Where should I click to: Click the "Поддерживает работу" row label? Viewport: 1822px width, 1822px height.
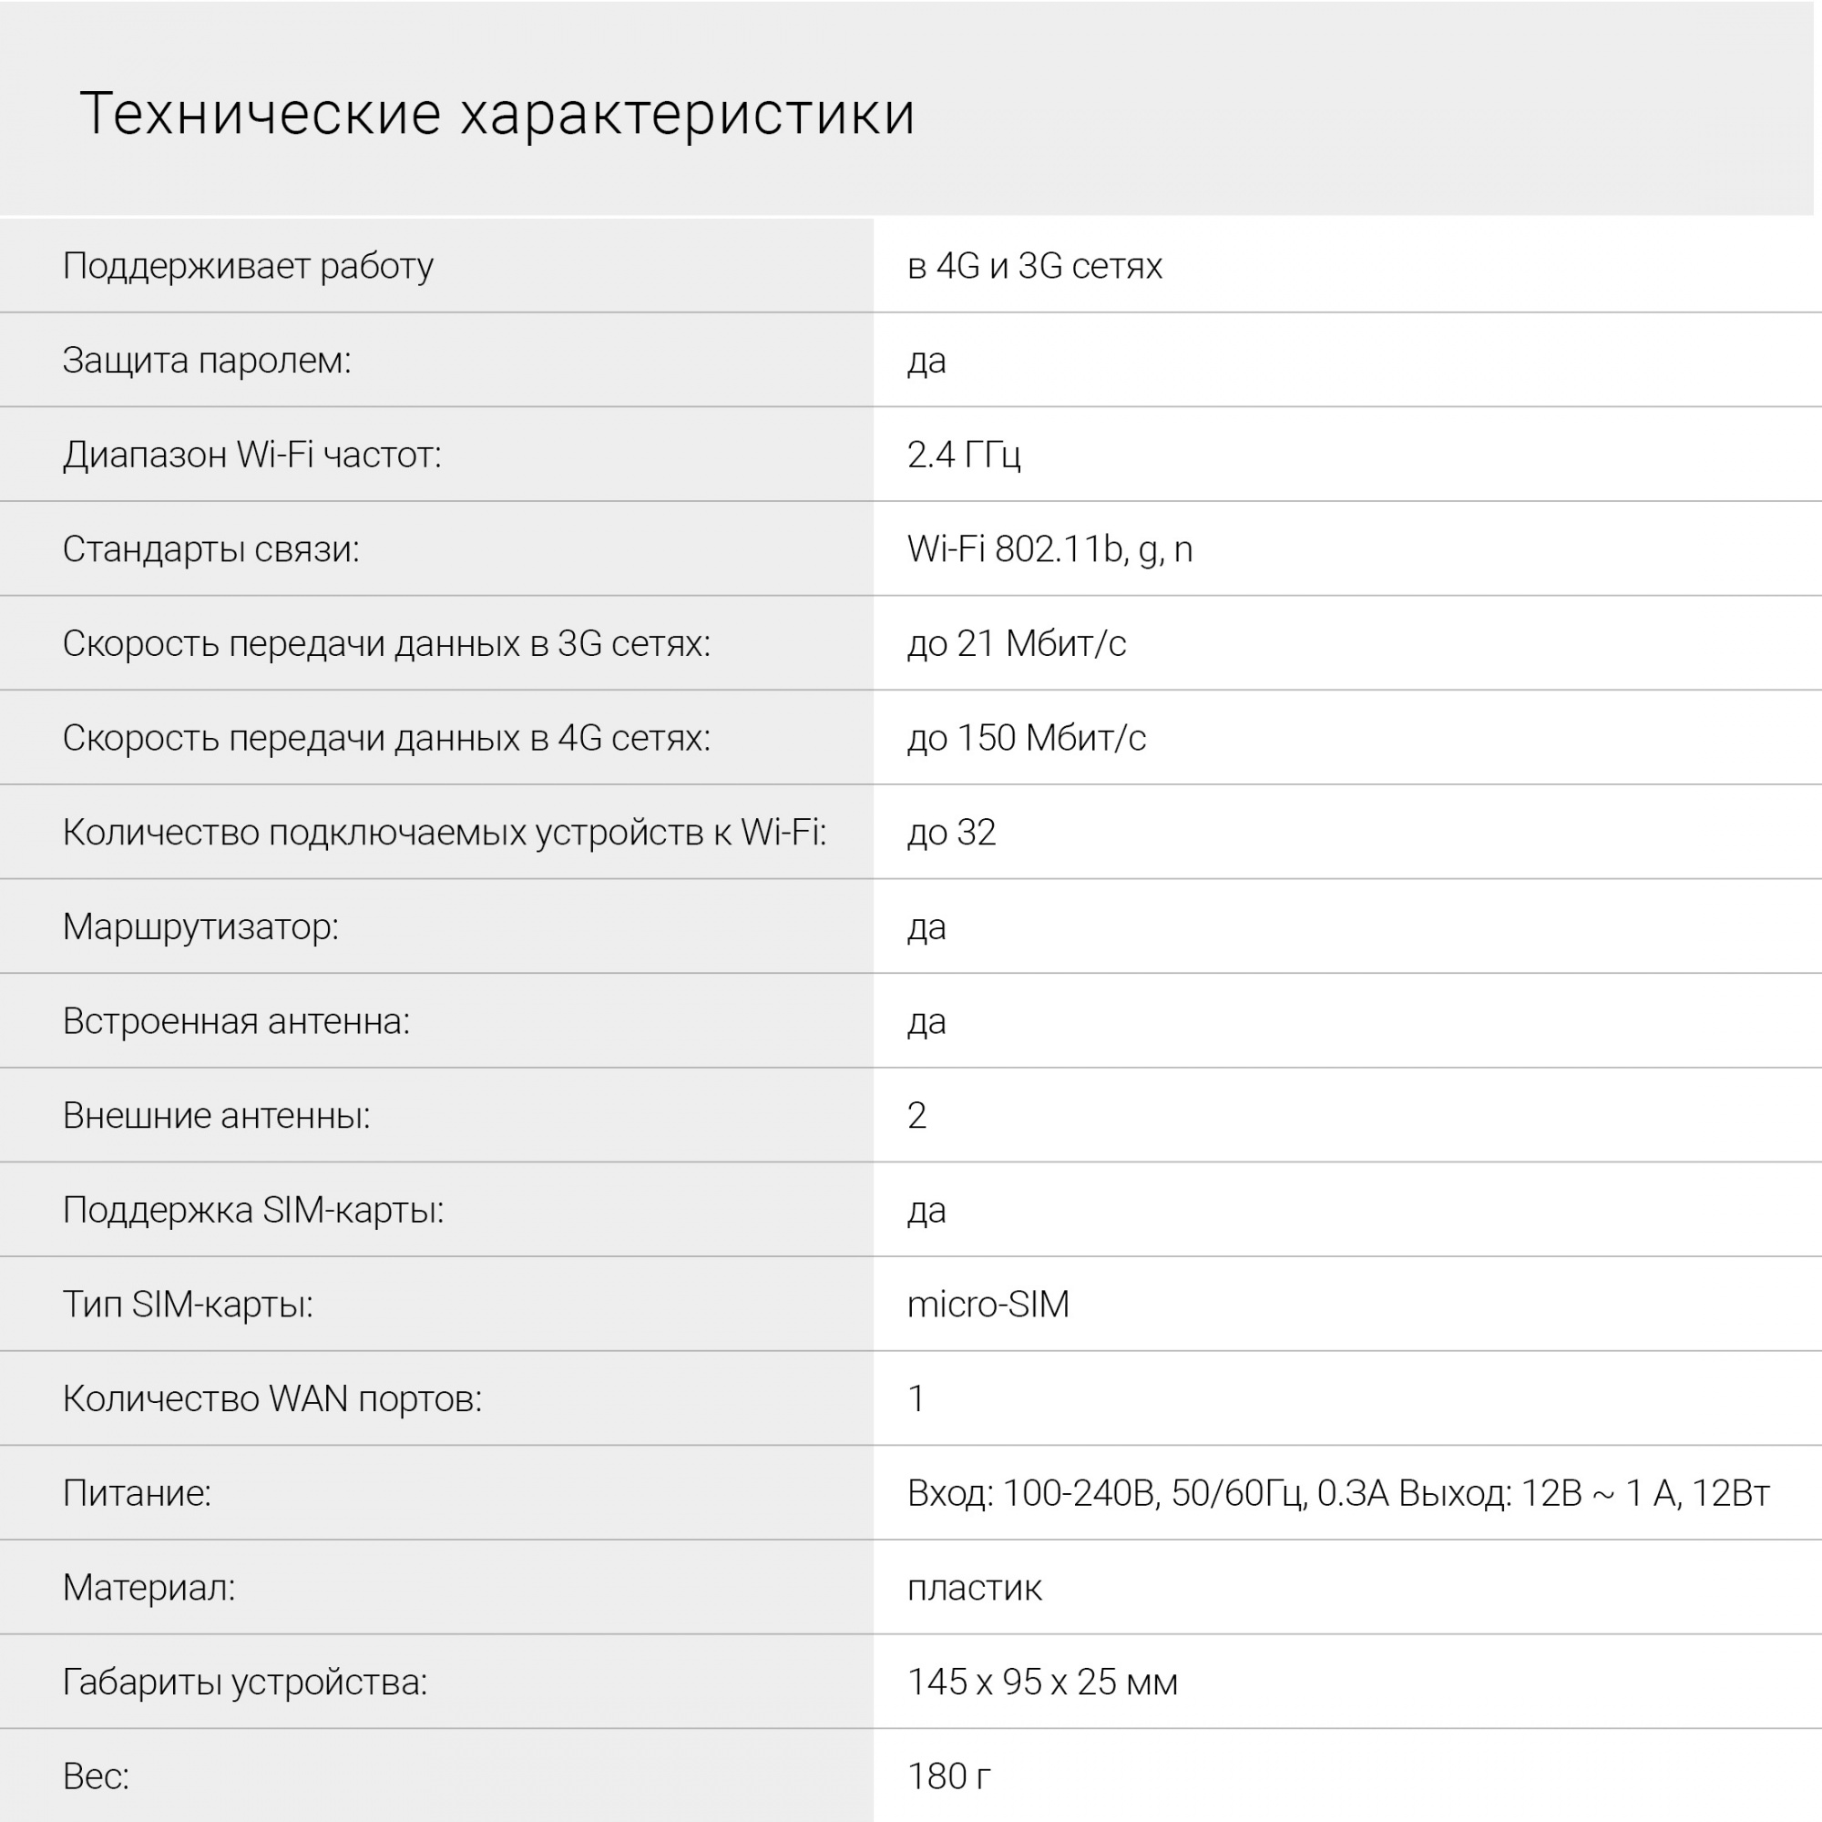pos(248,266)
